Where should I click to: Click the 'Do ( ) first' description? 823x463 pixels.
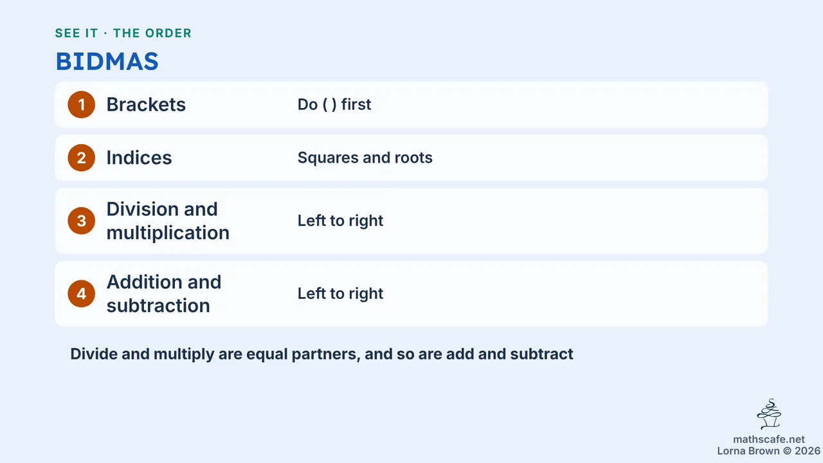[334, 105]
